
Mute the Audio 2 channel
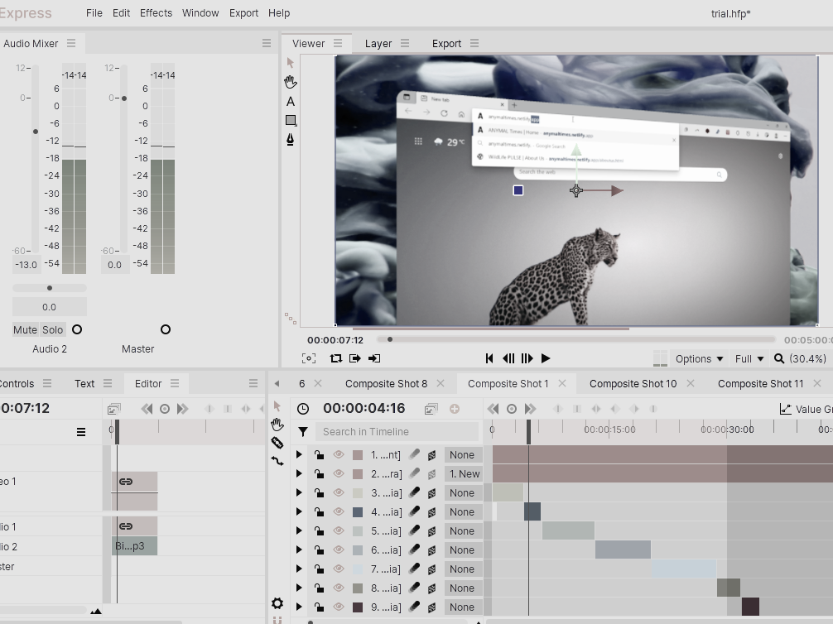pyautogui.click(x=25, y=329)
